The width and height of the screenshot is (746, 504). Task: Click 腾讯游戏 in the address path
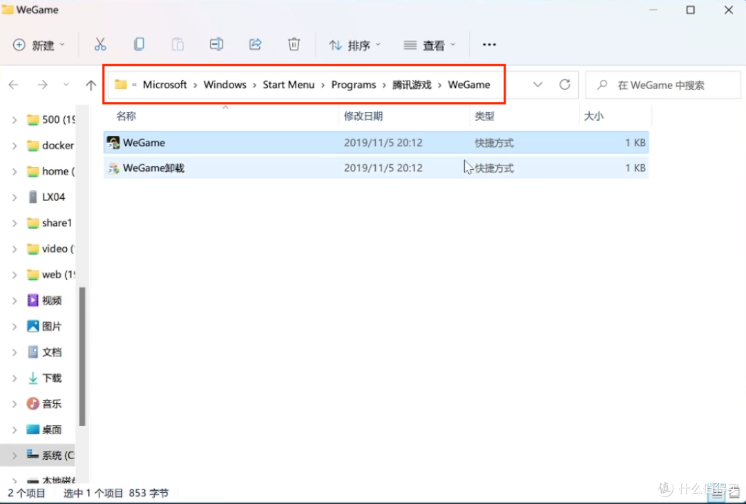(412, 85)
